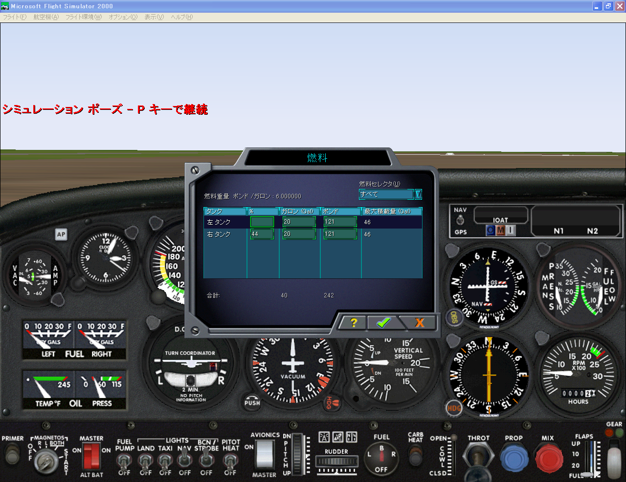
Task: Click the left tank gallons field
Action: 299,222
